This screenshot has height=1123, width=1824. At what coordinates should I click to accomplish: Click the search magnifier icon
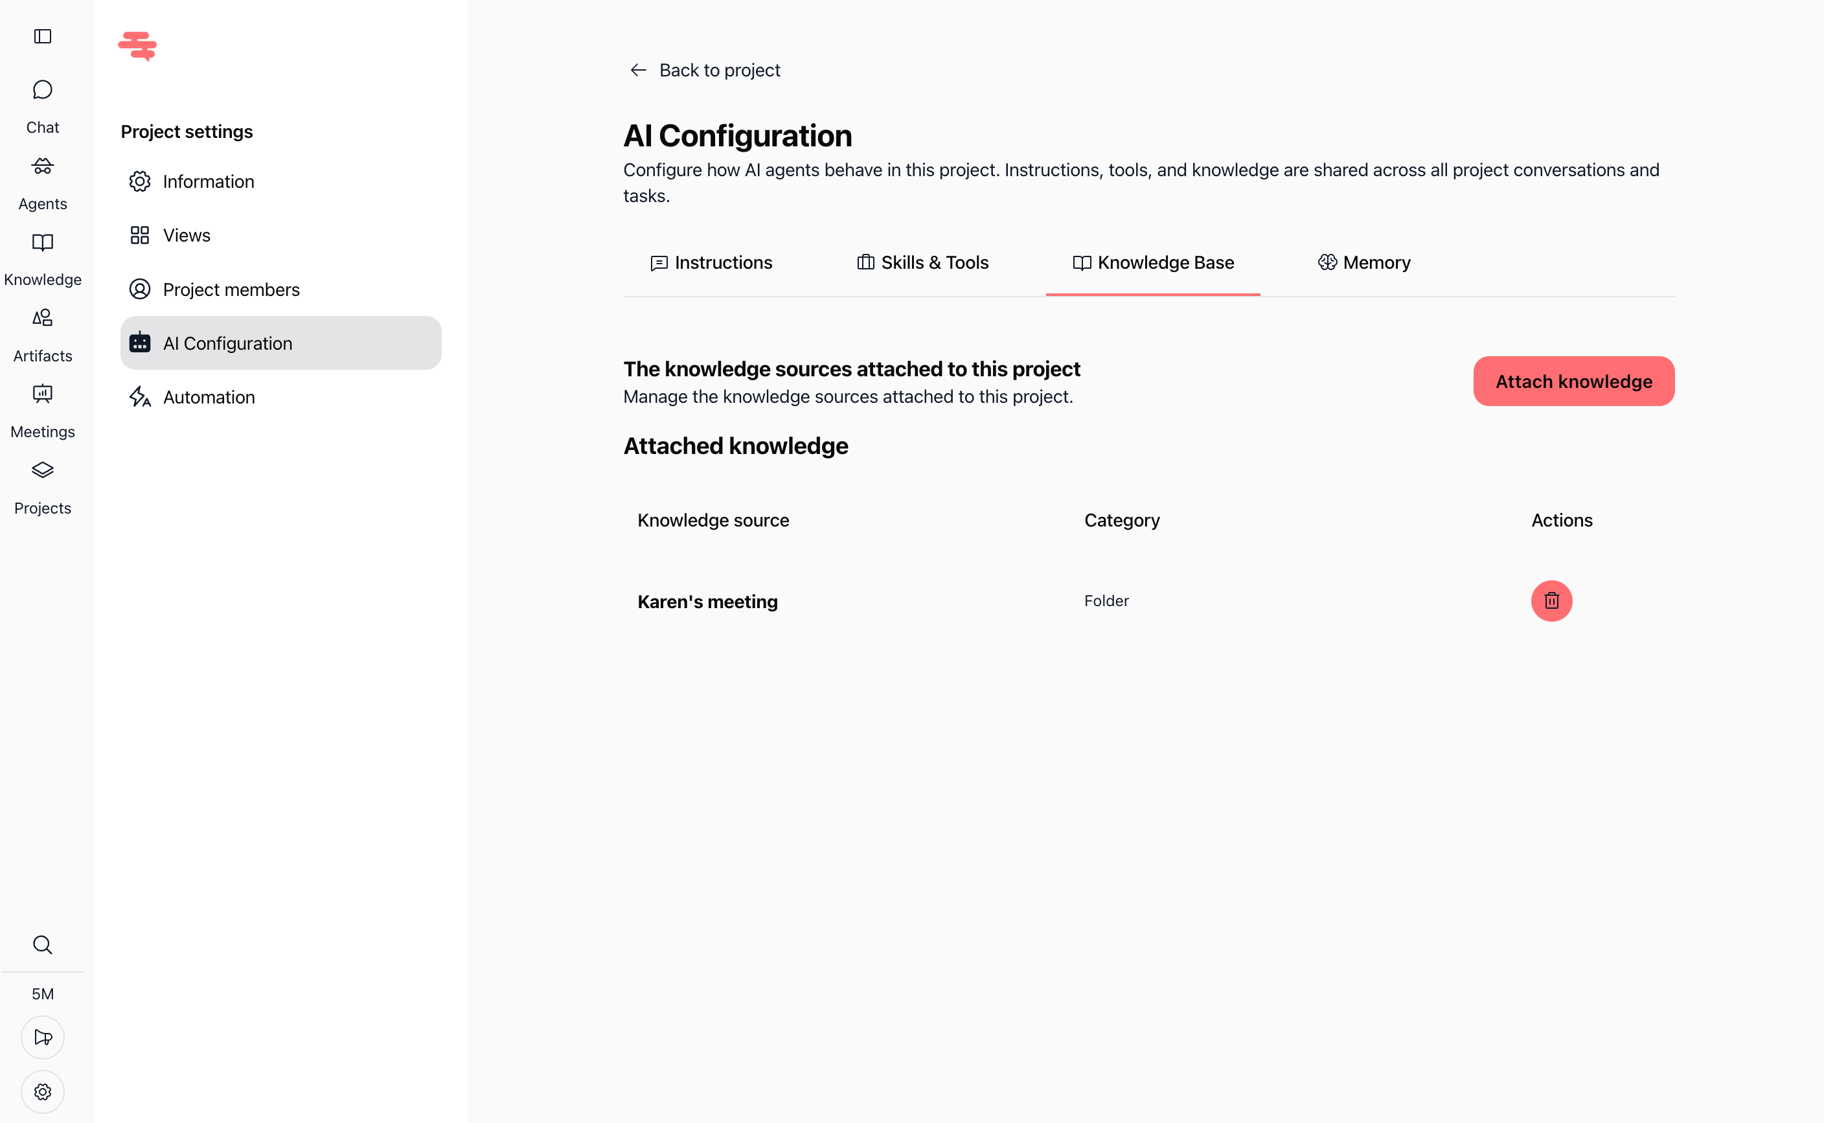coord(42,944)
